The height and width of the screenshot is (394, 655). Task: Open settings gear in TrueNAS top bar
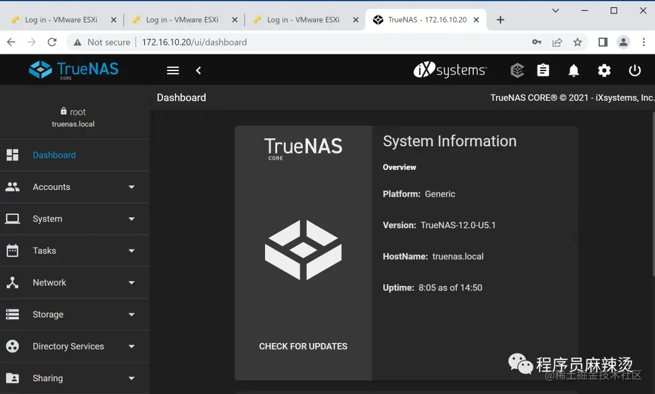(x=604, y=70)
